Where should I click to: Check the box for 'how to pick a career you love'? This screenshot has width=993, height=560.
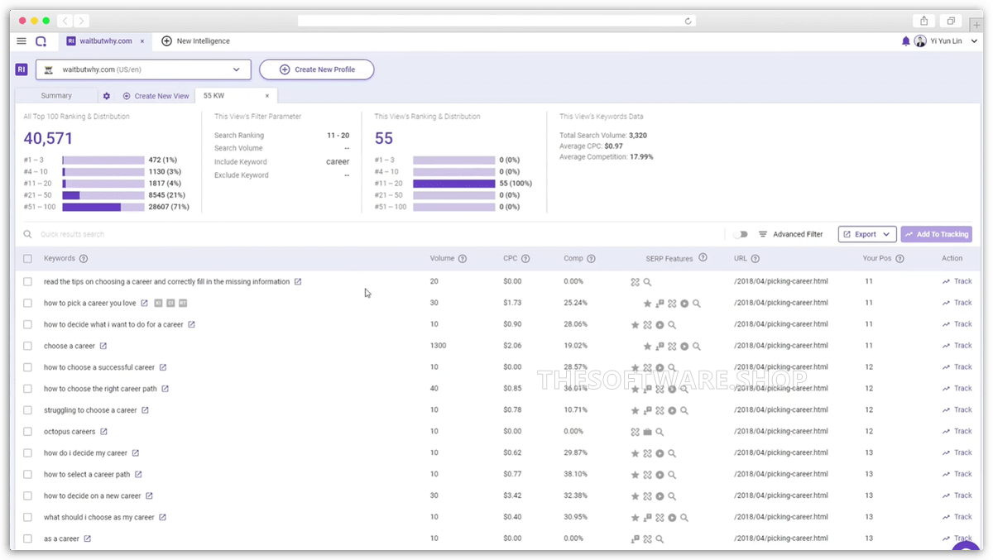click(x=27, y=304)
